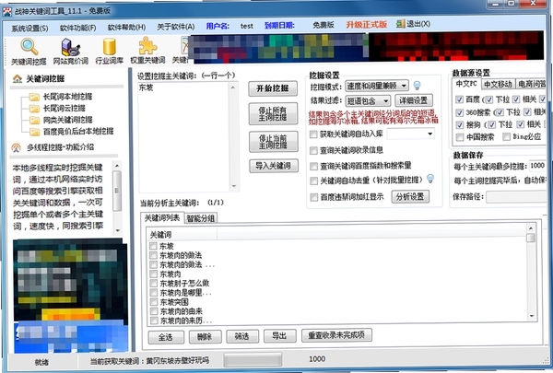Open the dropdown beside 获取关键词自动入库

pyautogui.click(x=410, y=134)
